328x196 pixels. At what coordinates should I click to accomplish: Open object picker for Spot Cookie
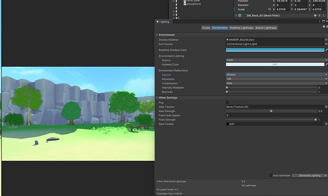tap(326, 124)
